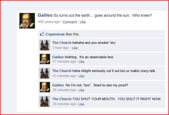This screenshot has width=169, height=115.
Task: Like the 'Want to see my proof' comment
Action: (x=82, y=90)
